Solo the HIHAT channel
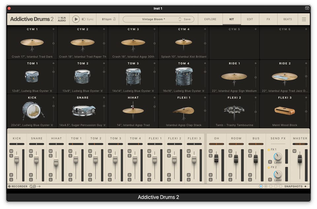 51,156
